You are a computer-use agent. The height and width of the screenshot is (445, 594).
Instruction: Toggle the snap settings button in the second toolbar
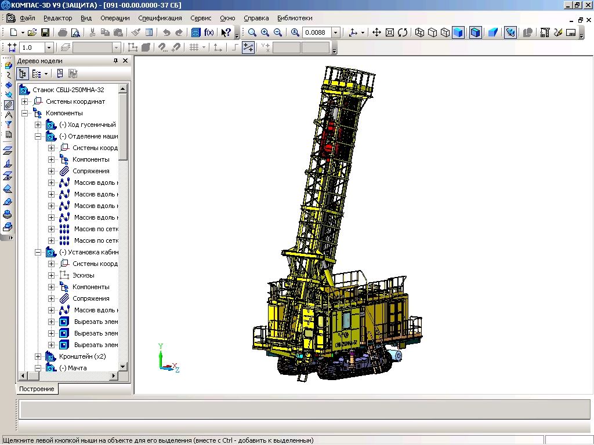click(x=248, y=48)
